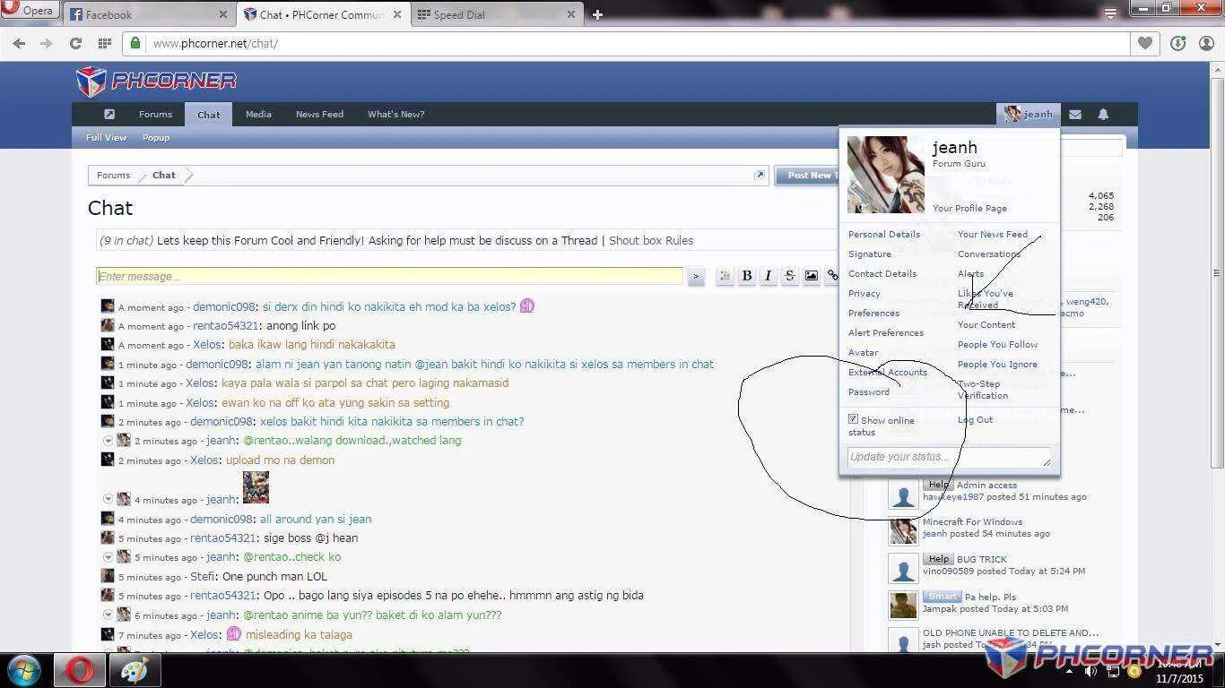The image size is (1225, 688).
Task: Click Forums in the breadcrumb
Action: (x=113, y=175)
